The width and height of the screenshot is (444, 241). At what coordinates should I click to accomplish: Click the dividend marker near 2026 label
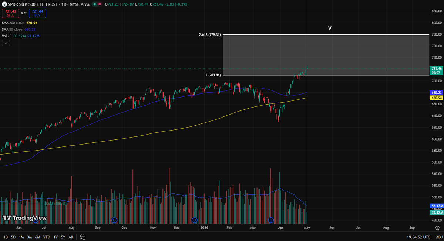pos(195,220)
